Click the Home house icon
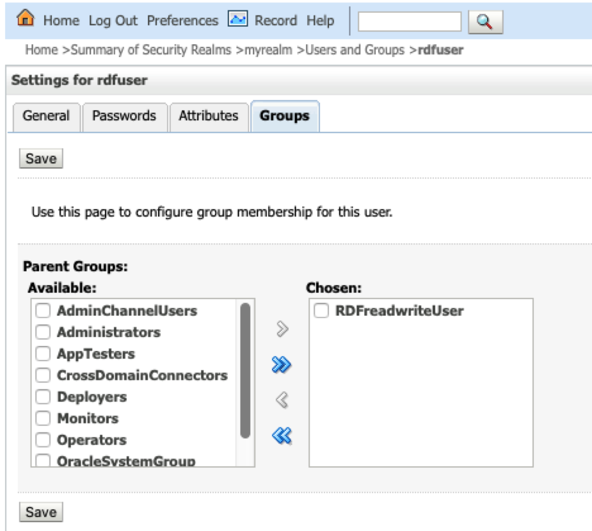This screenshot has width=592, height=531. (26, 18)
